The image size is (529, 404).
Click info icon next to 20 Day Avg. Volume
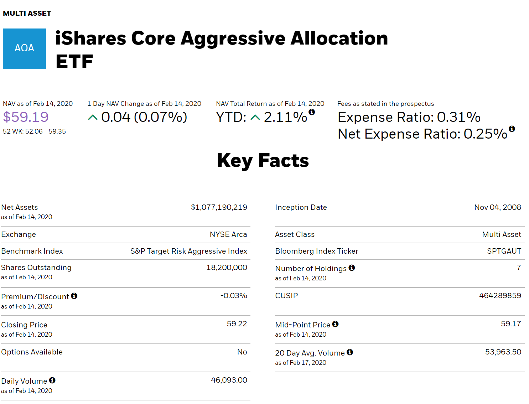(x=350, y=352)
